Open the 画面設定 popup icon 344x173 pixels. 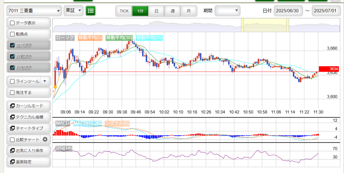[12, 162]
